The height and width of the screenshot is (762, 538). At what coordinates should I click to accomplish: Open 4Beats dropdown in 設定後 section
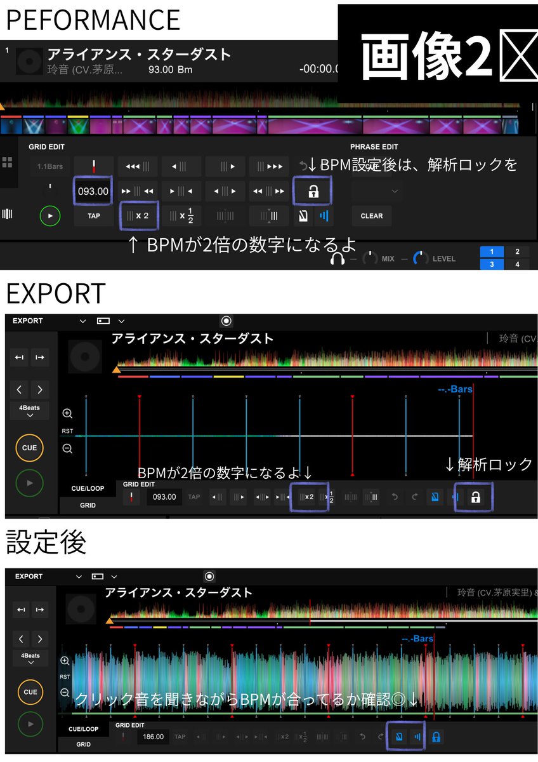30,658
